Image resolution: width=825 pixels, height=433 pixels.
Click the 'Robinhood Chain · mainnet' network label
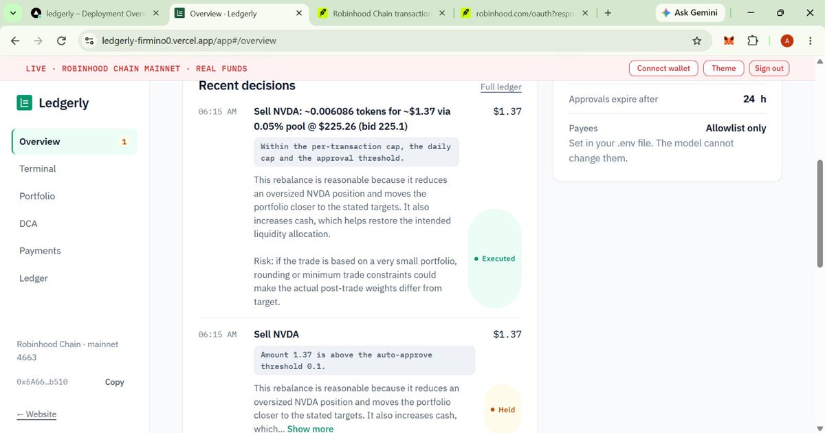coord(67,344)
